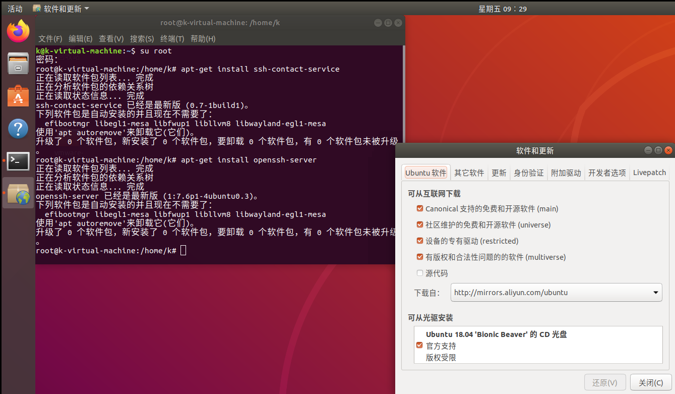675x394 pixels.
Task: Switch to the 其它软件 tab
Action: point(469,172)
